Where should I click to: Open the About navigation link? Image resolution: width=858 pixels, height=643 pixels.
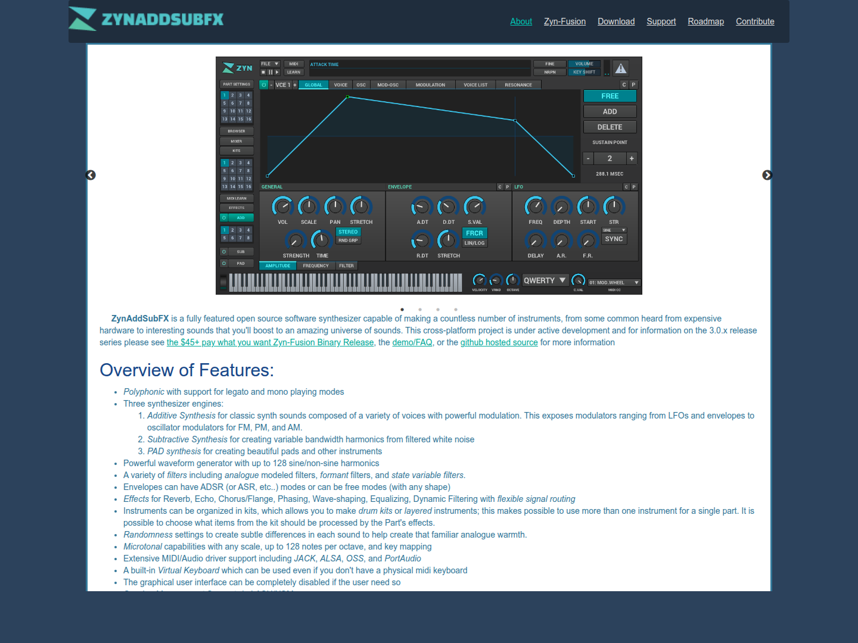click(x=521, y=21)
